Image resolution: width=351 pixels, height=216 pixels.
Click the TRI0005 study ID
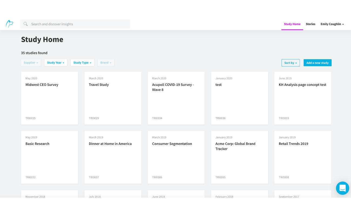click(x=220, y=177)
